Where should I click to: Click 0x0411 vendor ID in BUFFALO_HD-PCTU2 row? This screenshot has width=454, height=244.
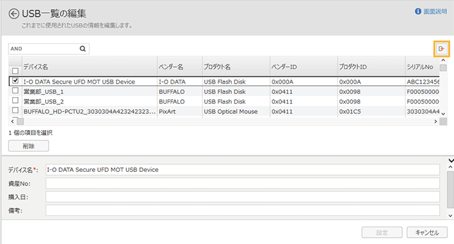tap(304, 111)
